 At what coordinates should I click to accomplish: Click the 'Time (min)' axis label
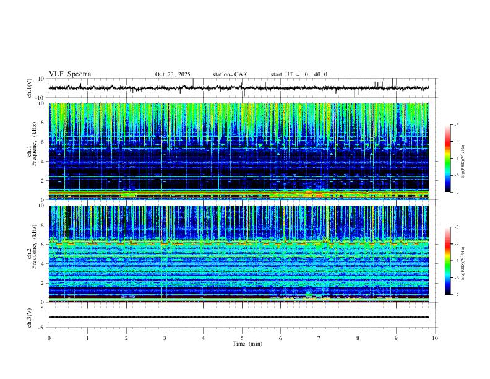[x=247, y=344]
